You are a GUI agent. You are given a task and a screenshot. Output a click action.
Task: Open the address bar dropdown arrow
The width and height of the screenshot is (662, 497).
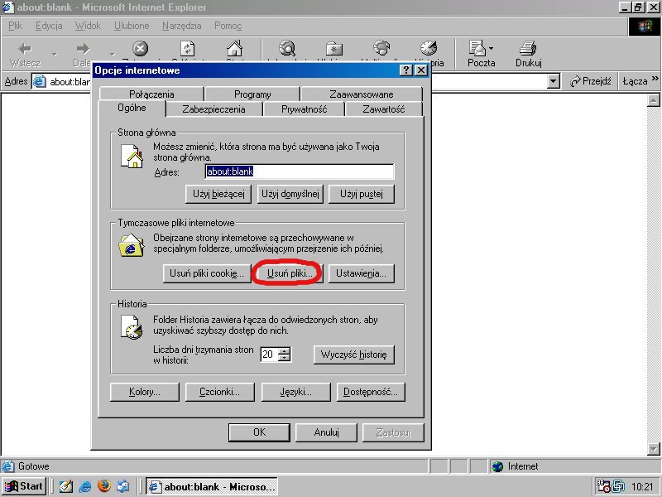coord(553,81)
